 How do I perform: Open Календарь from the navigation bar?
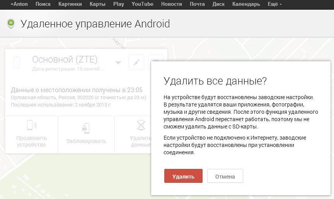(246, 4)
